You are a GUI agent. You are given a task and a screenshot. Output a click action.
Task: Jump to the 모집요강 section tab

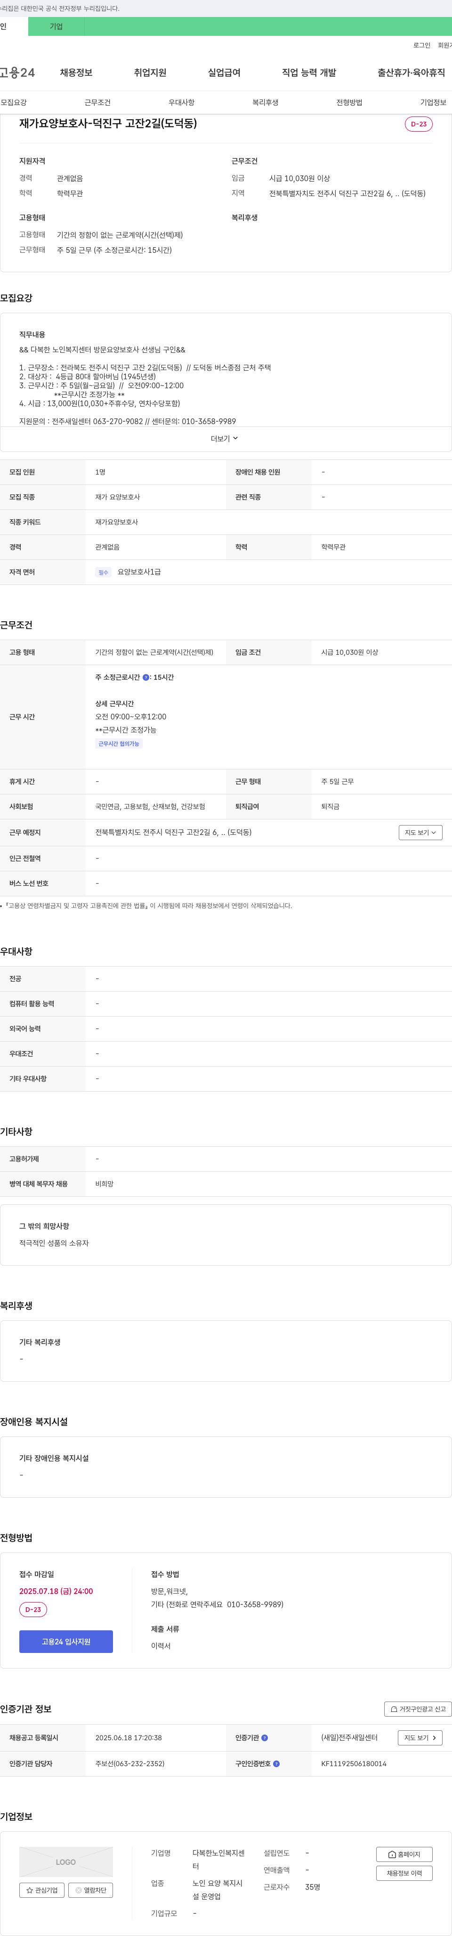pos(14,102)
